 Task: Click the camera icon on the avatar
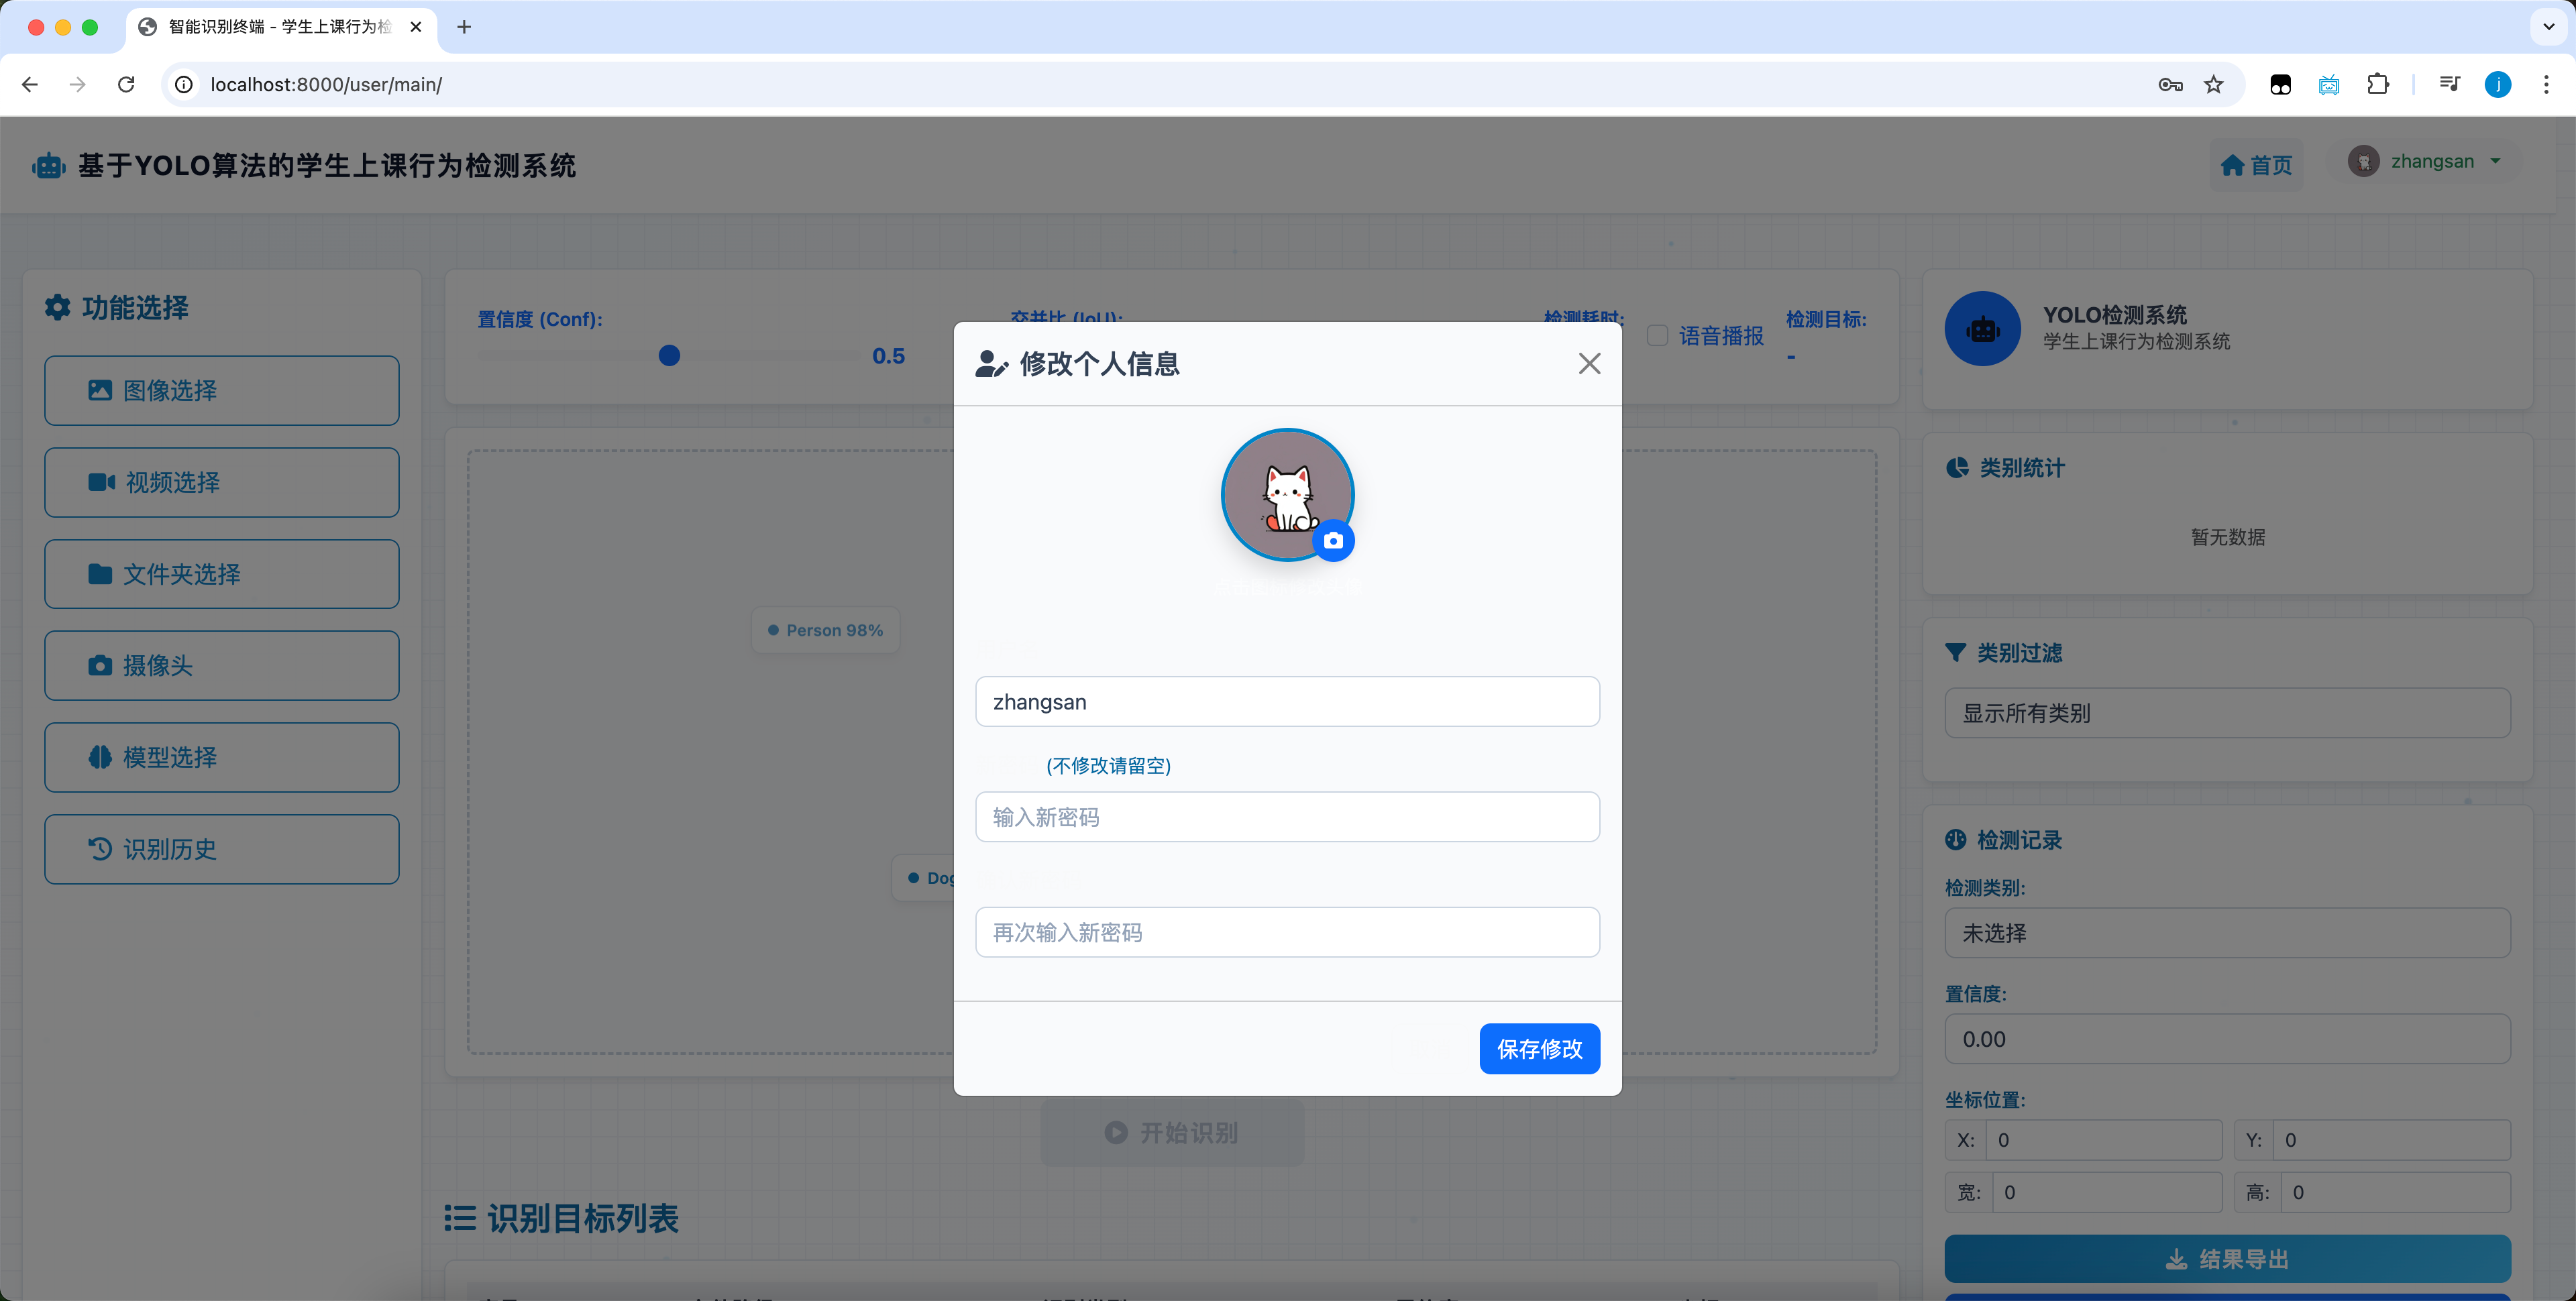pyautogui.click(x=1335, y=540)
